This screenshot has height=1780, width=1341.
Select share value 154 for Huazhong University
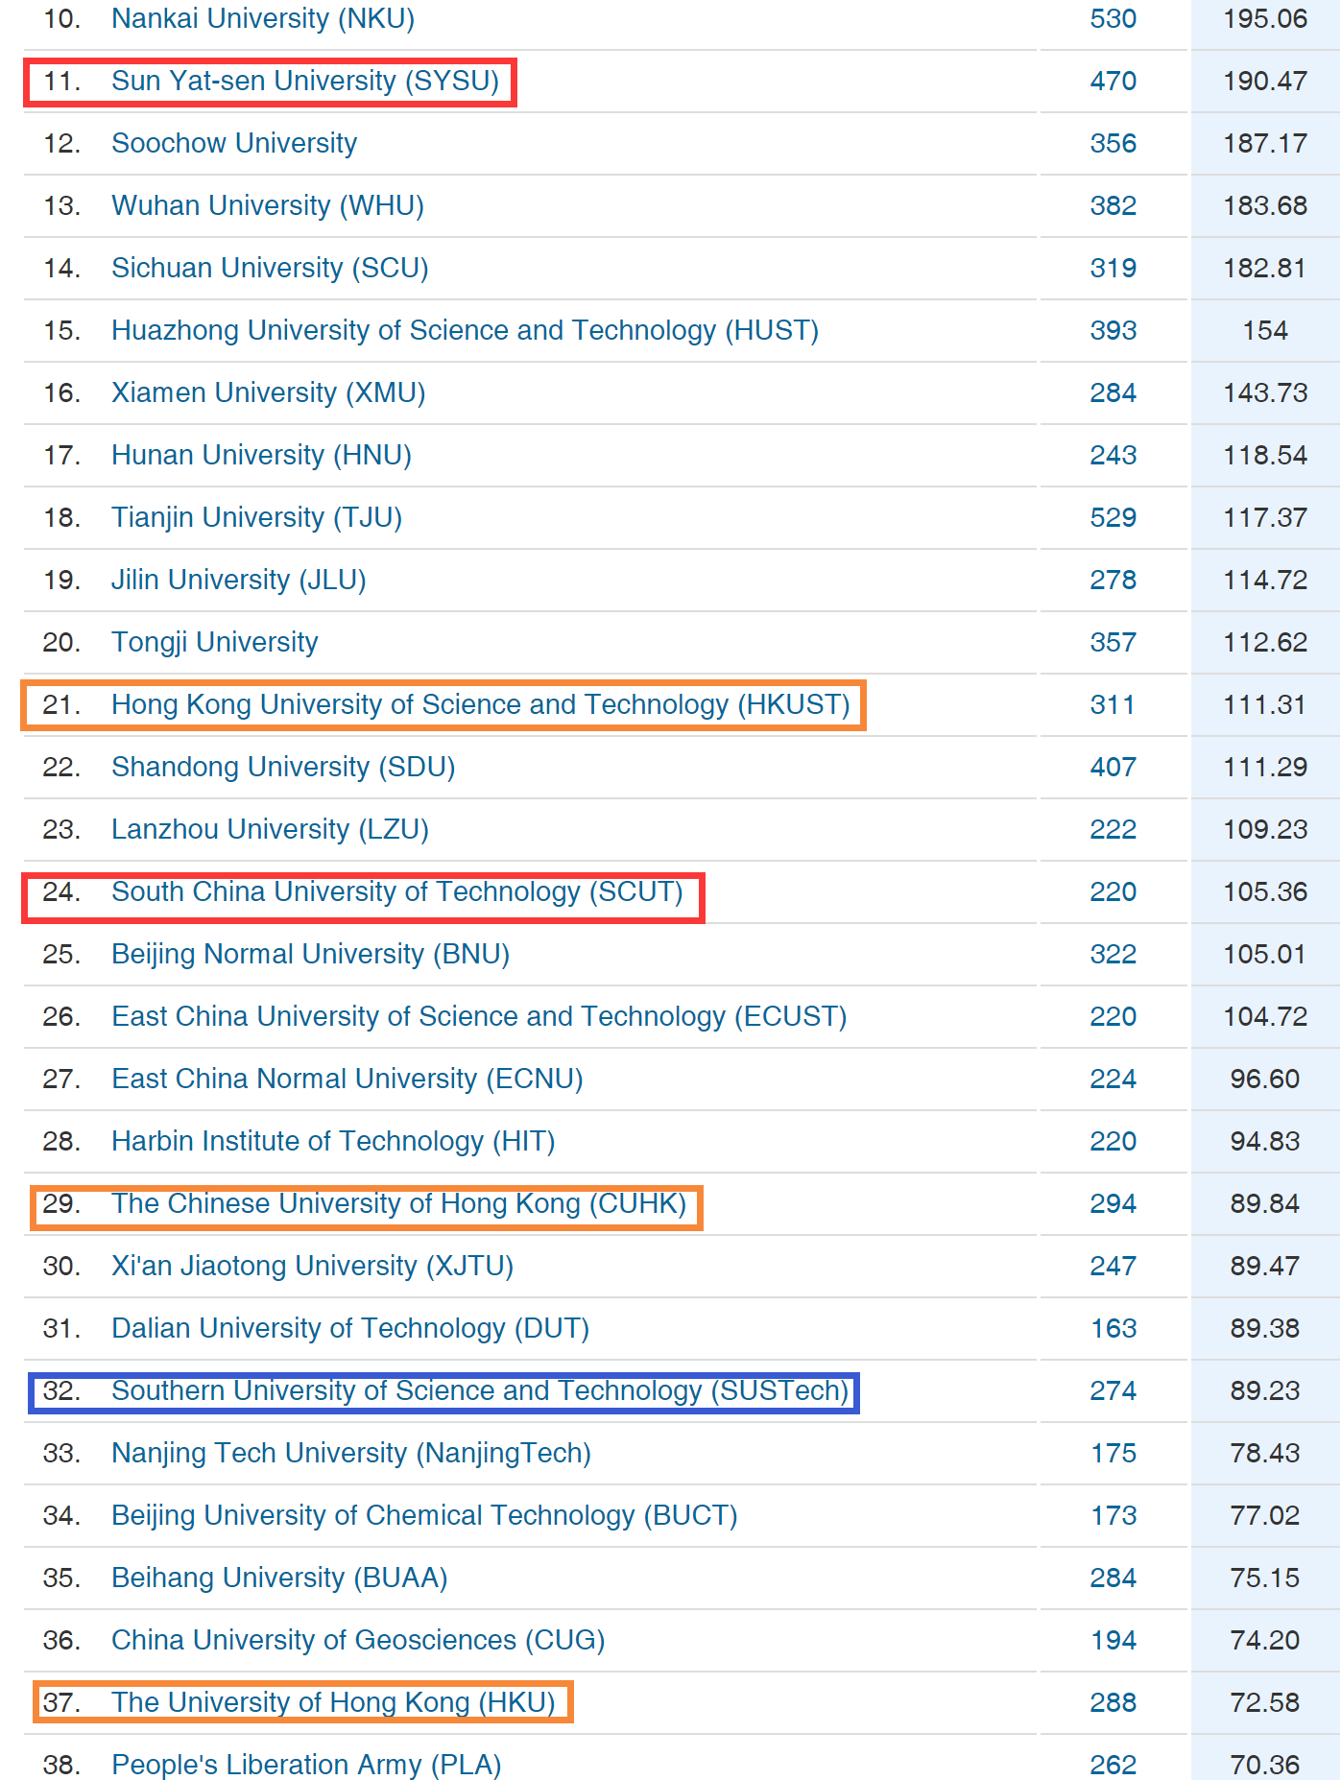click(1265, 331)
